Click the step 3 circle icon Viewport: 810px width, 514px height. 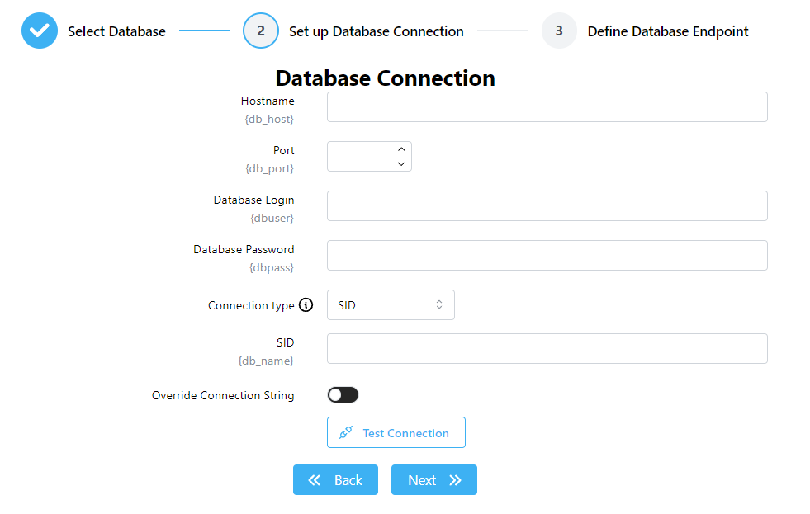click(x=559, y=31)
